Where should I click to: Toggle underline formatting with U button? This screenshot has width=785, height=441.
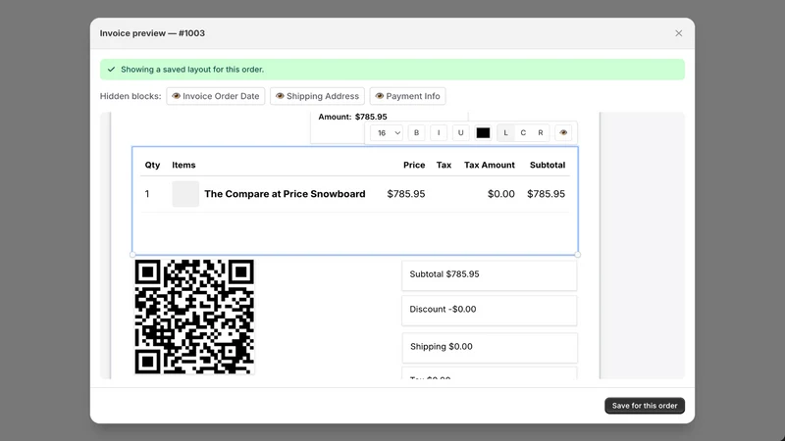(460, 133)
